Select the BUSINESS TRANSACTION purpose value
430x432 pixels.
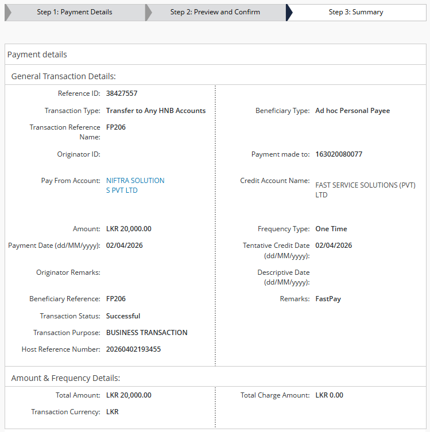click(x=146, y=333)
